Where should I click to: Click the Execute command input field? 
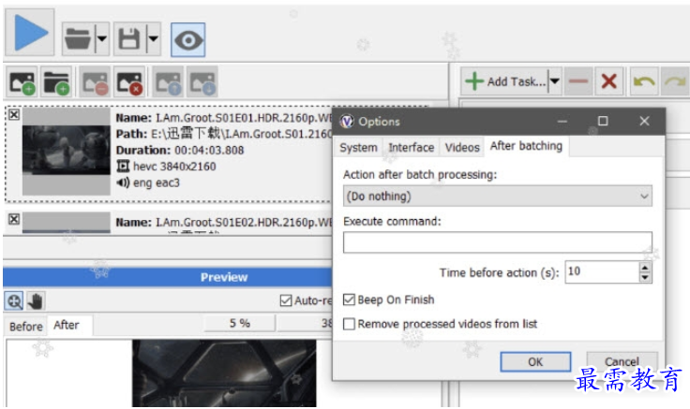tap(498, 242)
